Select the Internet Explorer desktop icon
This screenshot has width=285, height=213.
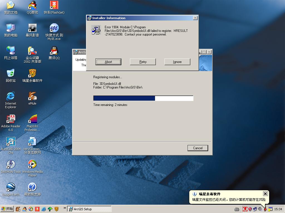(11, 100)
